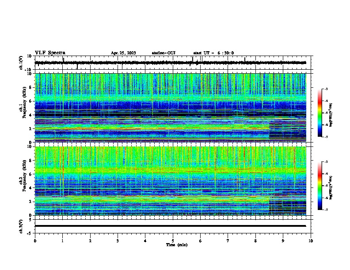350x270 pixels.
Task: Click the time axis tick label "9"
Action: (283, 241)
